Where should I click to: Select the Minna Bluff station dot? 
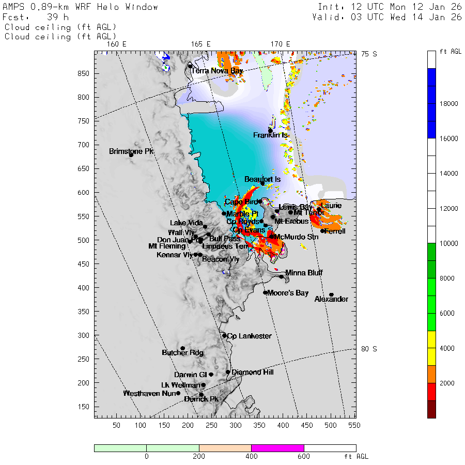(282, 276)
